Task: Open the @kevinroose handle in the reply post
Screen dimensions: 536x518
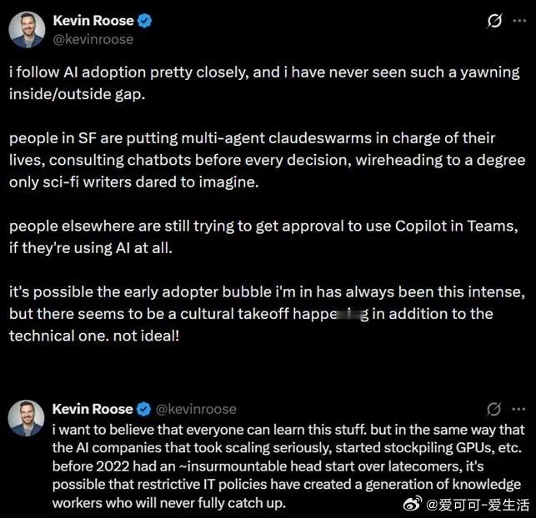Action: (x=196, y=409)
